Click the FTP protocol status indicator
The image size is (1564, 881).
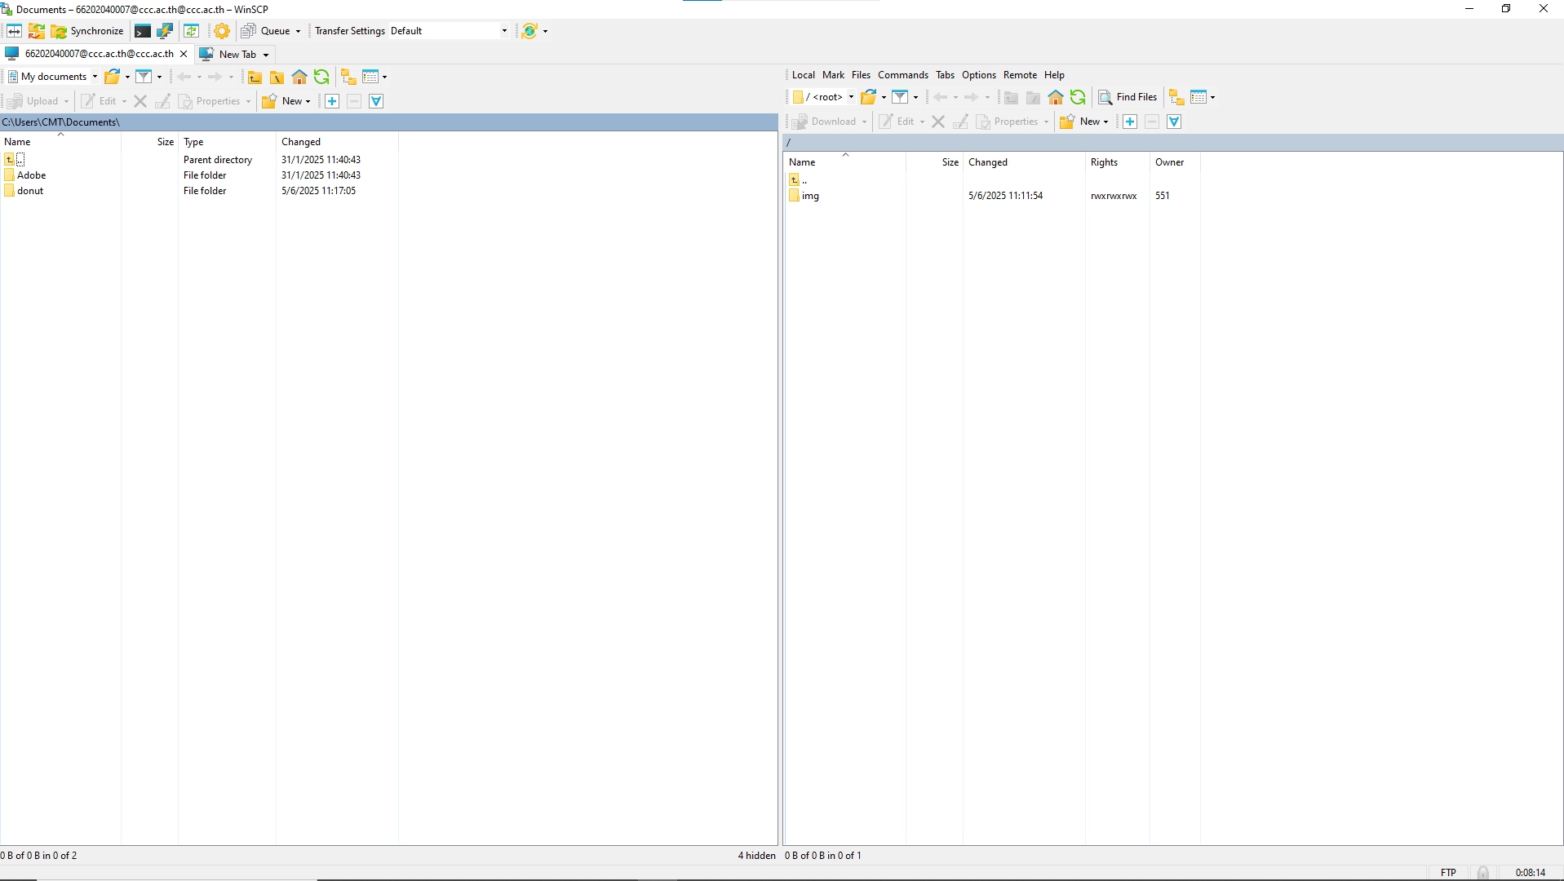[x=1448, y=873]
